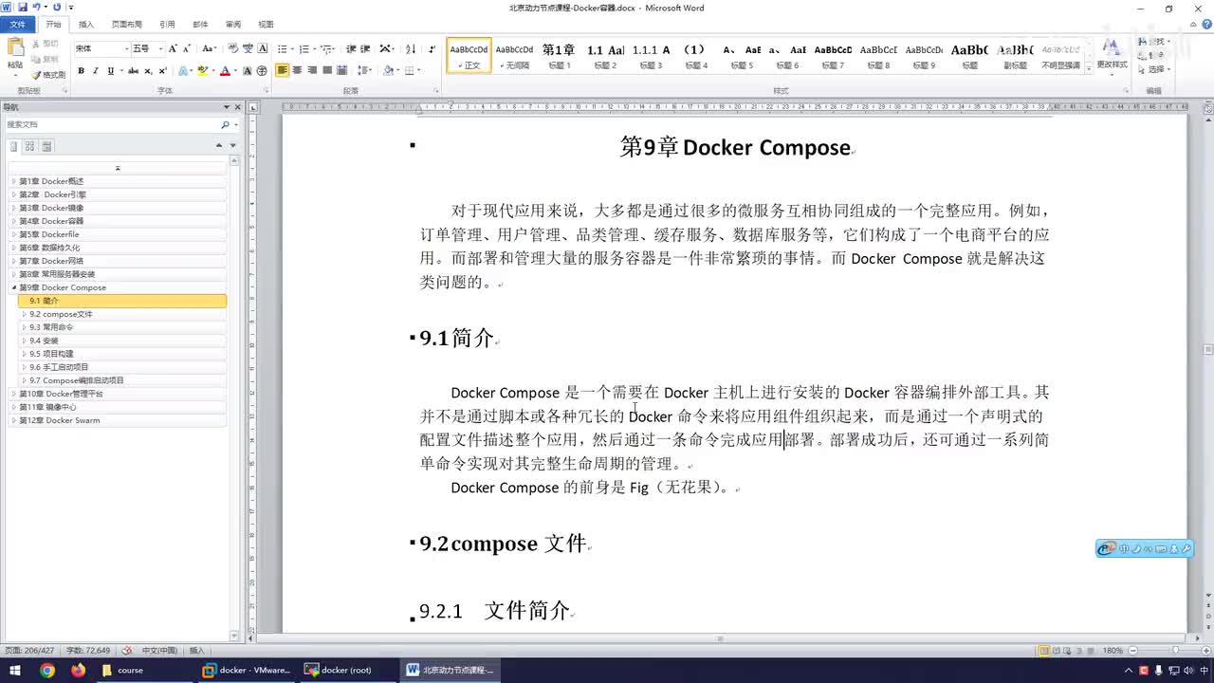Click the Word Help question mark icon
This screenshot has width=1214, height=683.
tap(1205, 24)
